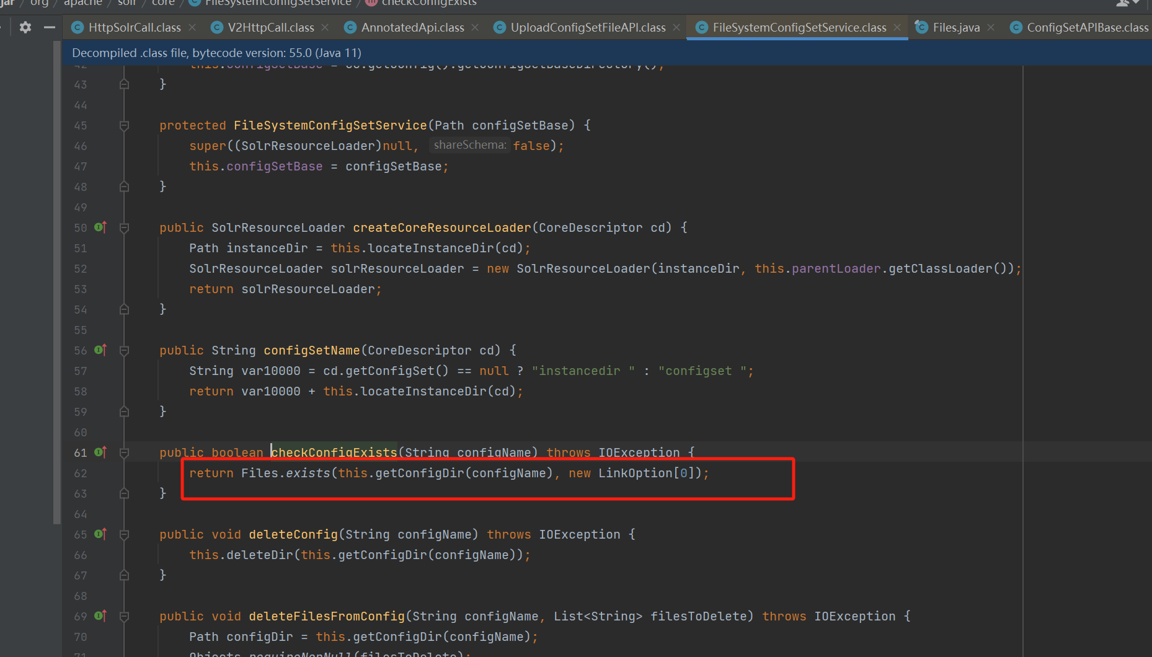Close the HttpSolrCall.class tab

coord(192,27)
